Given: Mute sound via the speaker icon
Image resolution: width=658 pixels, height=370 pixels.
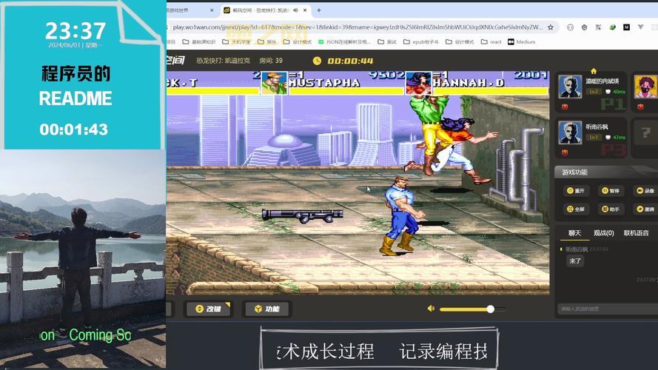Looking at the screenshot, I should click(431, 309).
